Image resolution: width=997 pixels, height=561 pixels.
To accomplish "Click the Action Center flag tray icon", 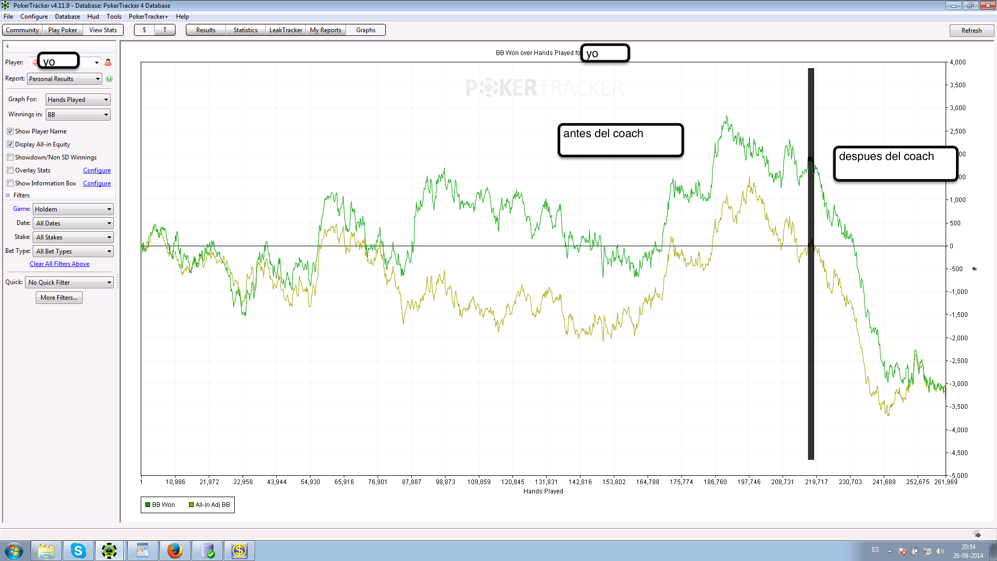I will pyautogui.click(x=902, y=552).
